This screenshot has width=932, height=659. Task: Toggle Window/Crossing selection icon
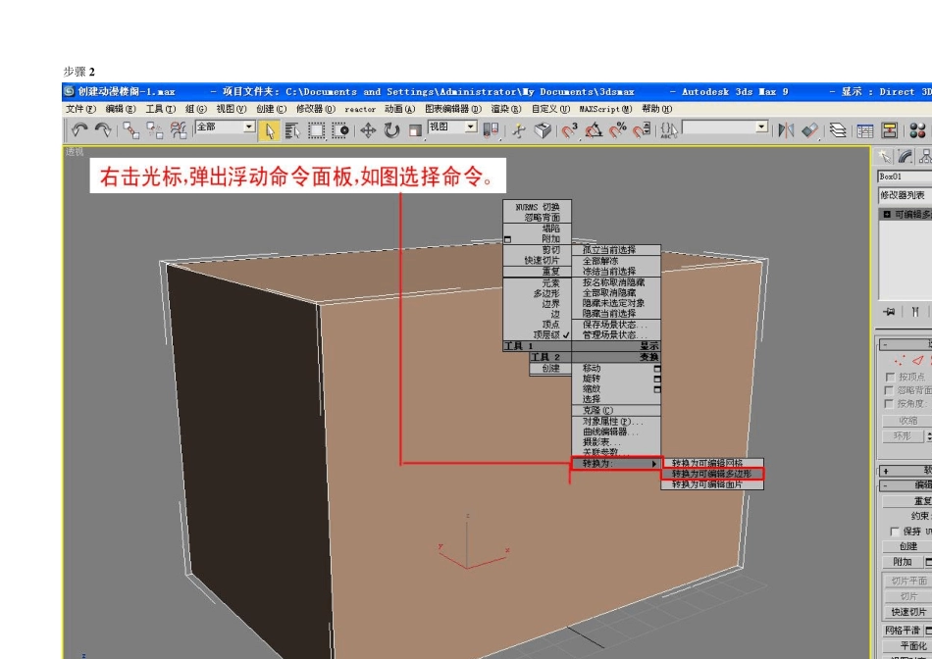pyautogui.click(x=339, y=130)
